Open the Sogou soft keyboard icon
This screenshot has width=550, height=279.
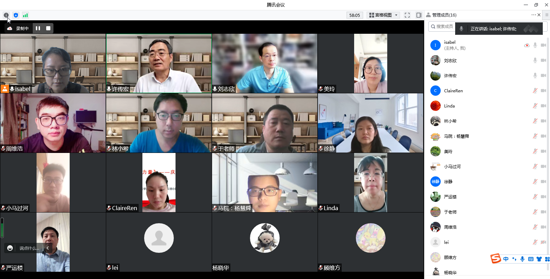point(531,259)
